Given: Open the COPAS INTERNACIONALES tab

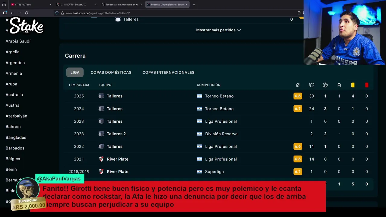Looking at the screenshot, I should point(168,72).
